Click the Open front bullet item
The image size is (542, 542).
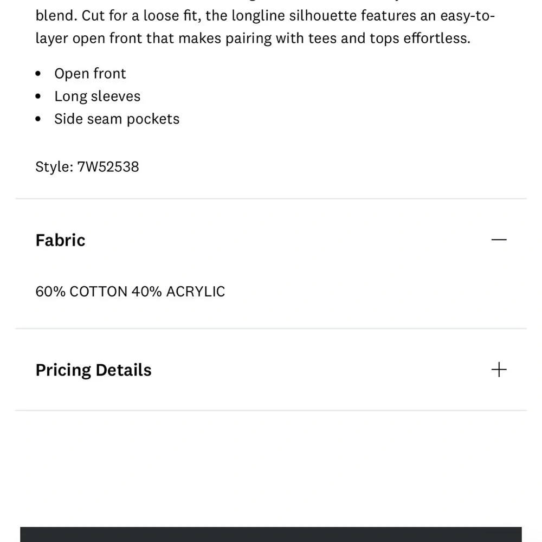pyautogui.click(x=90, y=74)
